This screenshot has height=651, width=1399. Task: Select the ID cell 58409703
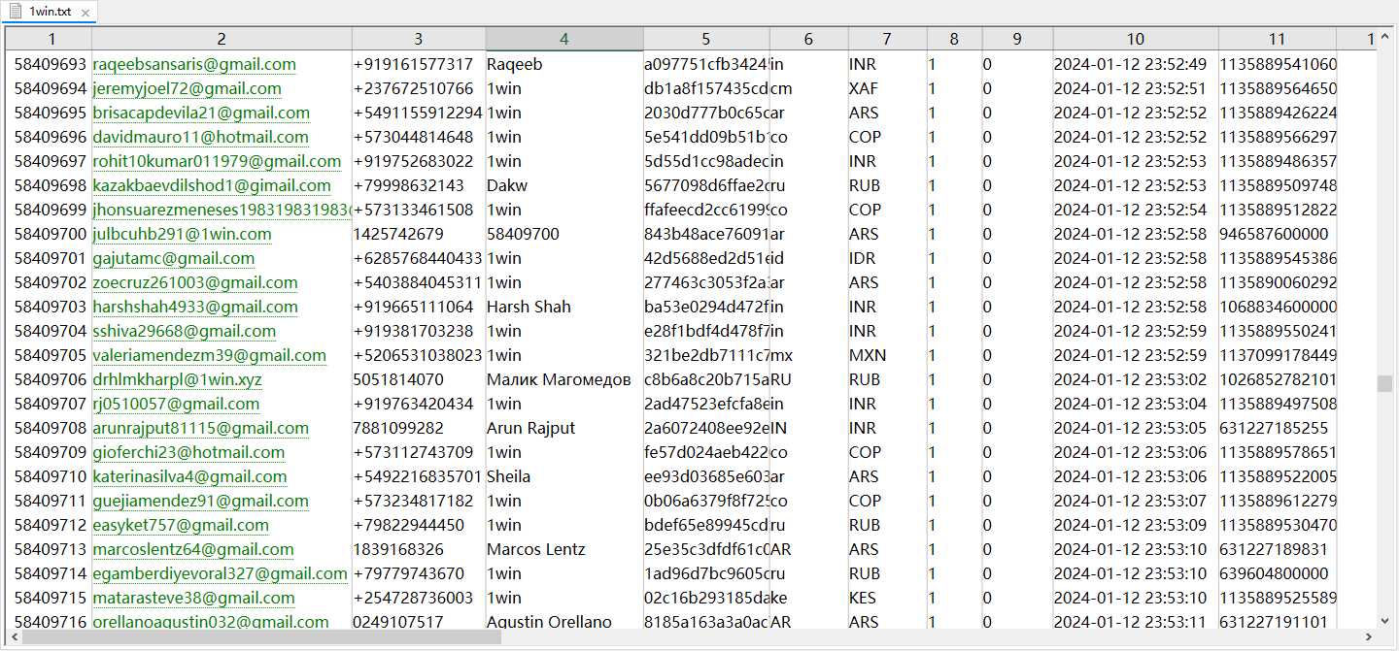click(51, 307)
